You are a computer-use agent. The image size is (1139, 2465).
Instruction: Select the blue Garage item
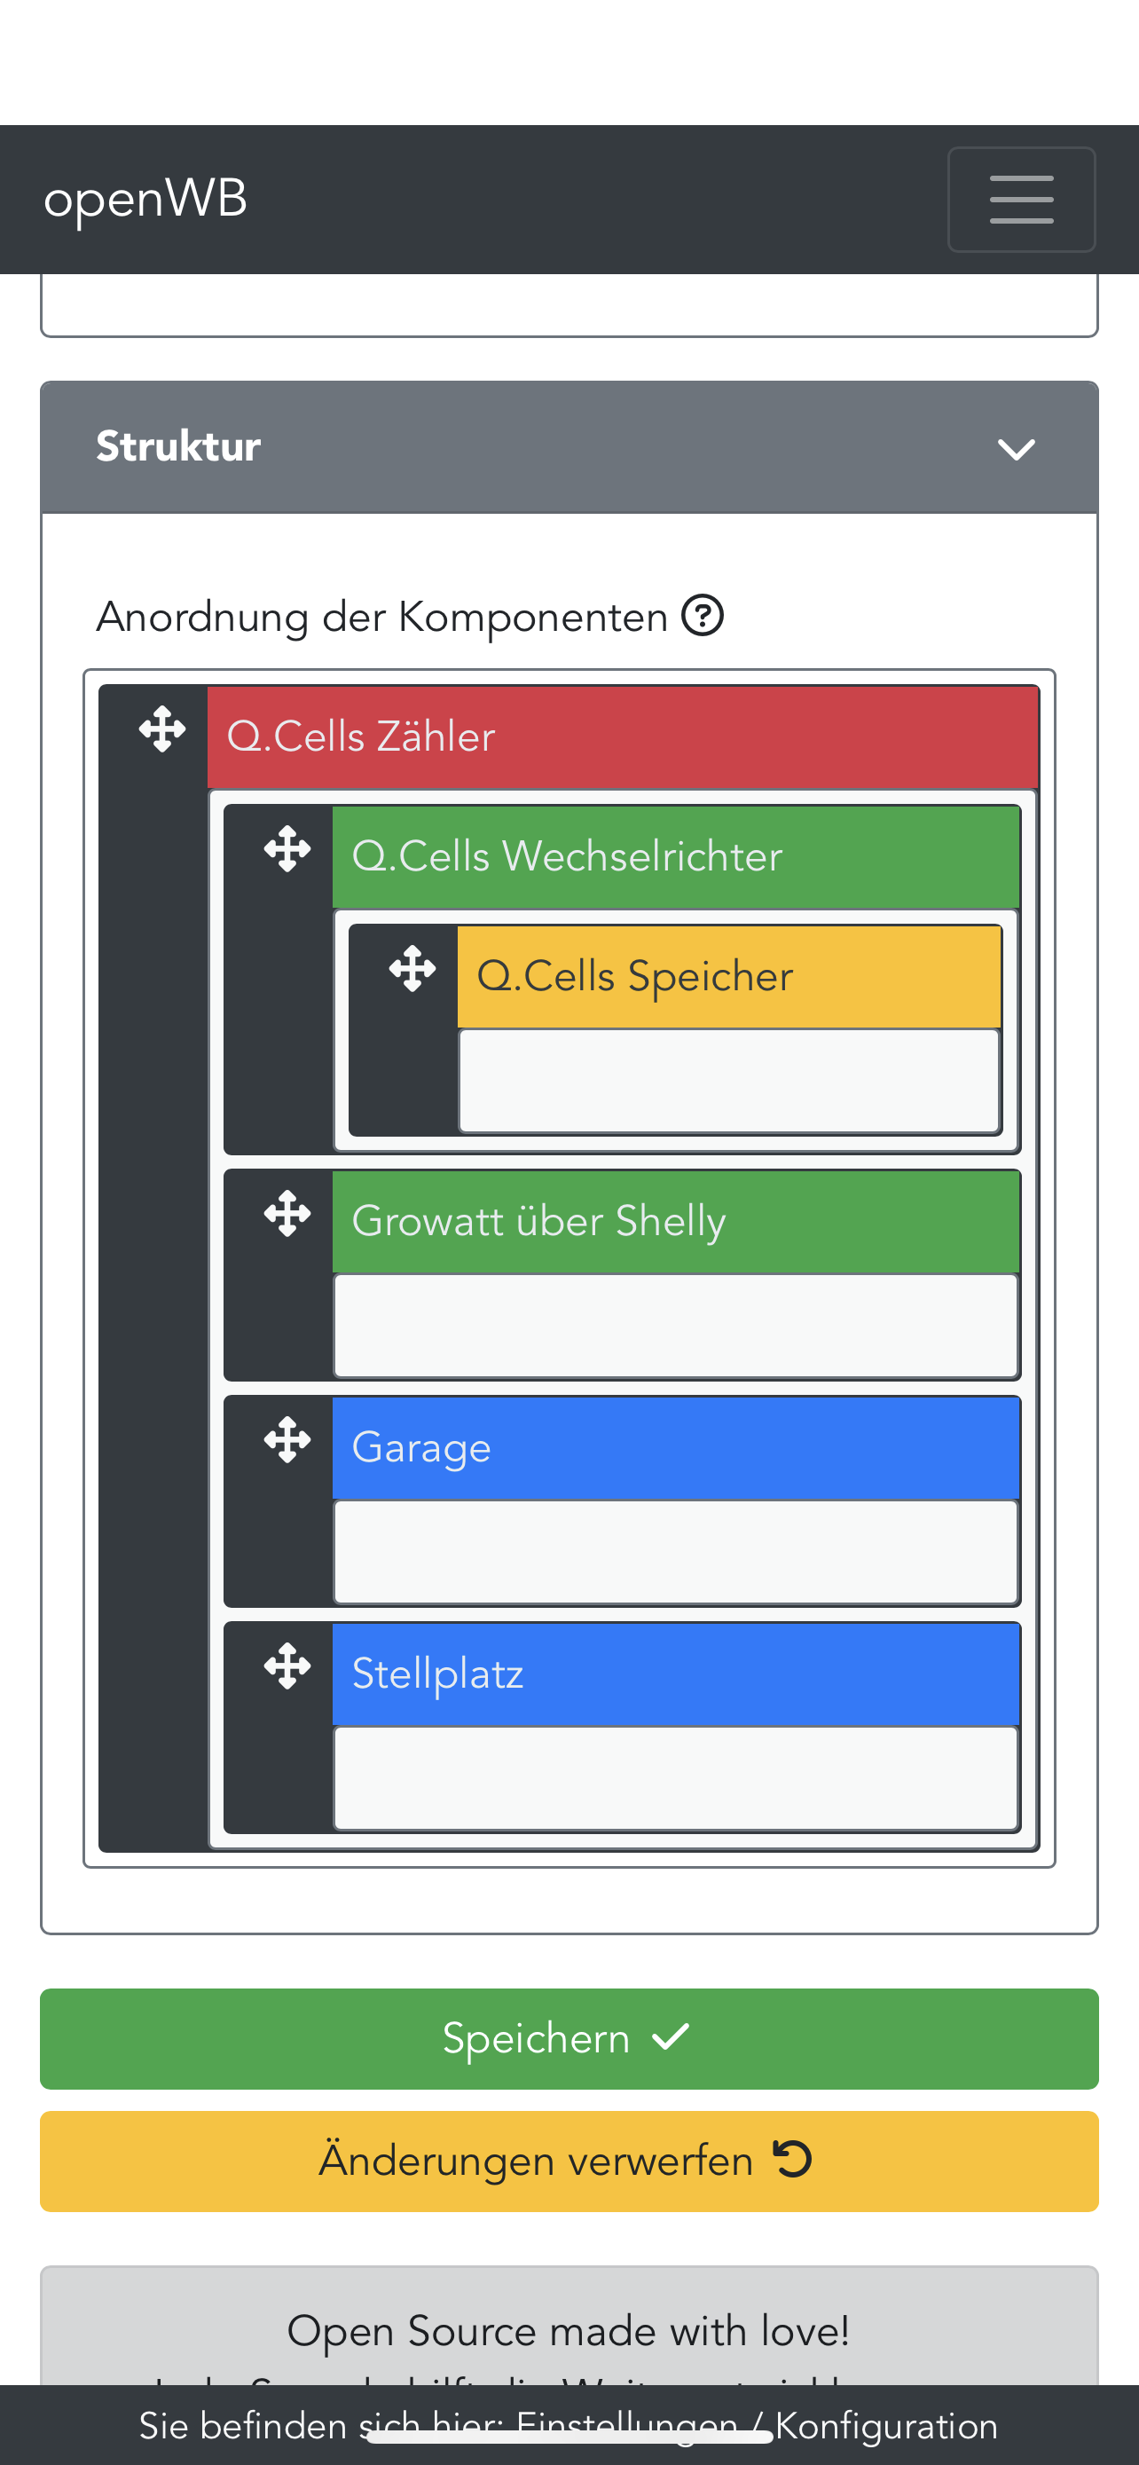click(x=674, y=1447)
